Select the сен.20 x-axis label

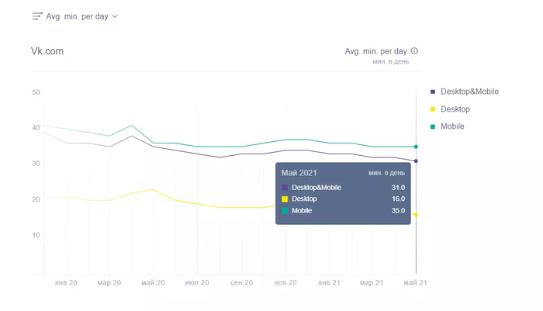pyautogui.click(x=241, y=283)
